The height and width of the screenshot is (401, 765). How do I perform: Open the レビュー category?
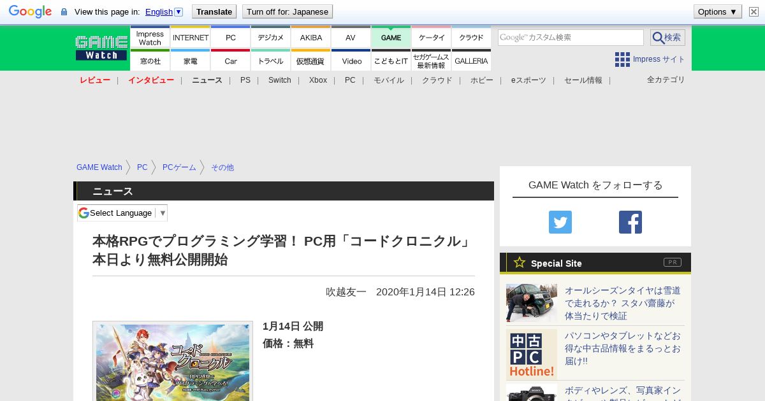(x=95, y=80)
